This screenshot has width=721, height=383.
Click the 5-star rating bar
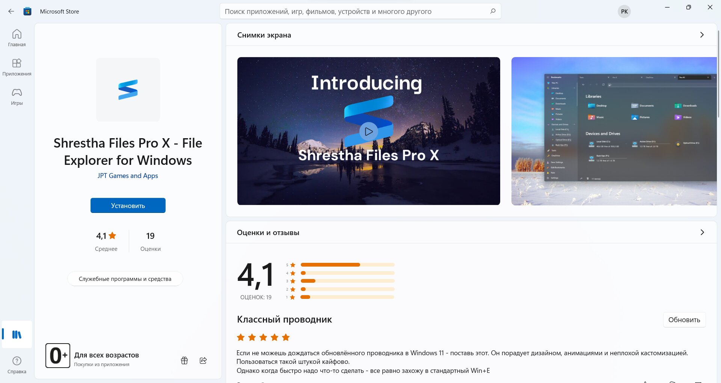click(347, 265)
